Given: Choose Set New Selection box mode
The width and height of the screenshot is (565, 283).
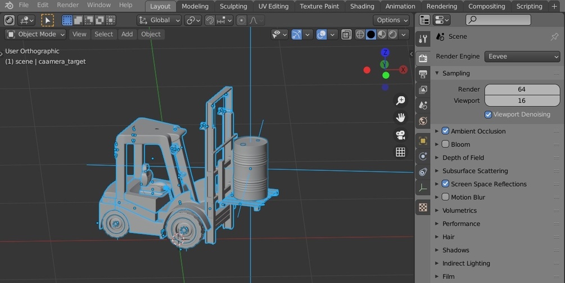Looking at the screenshot, I should coord(67,20).
